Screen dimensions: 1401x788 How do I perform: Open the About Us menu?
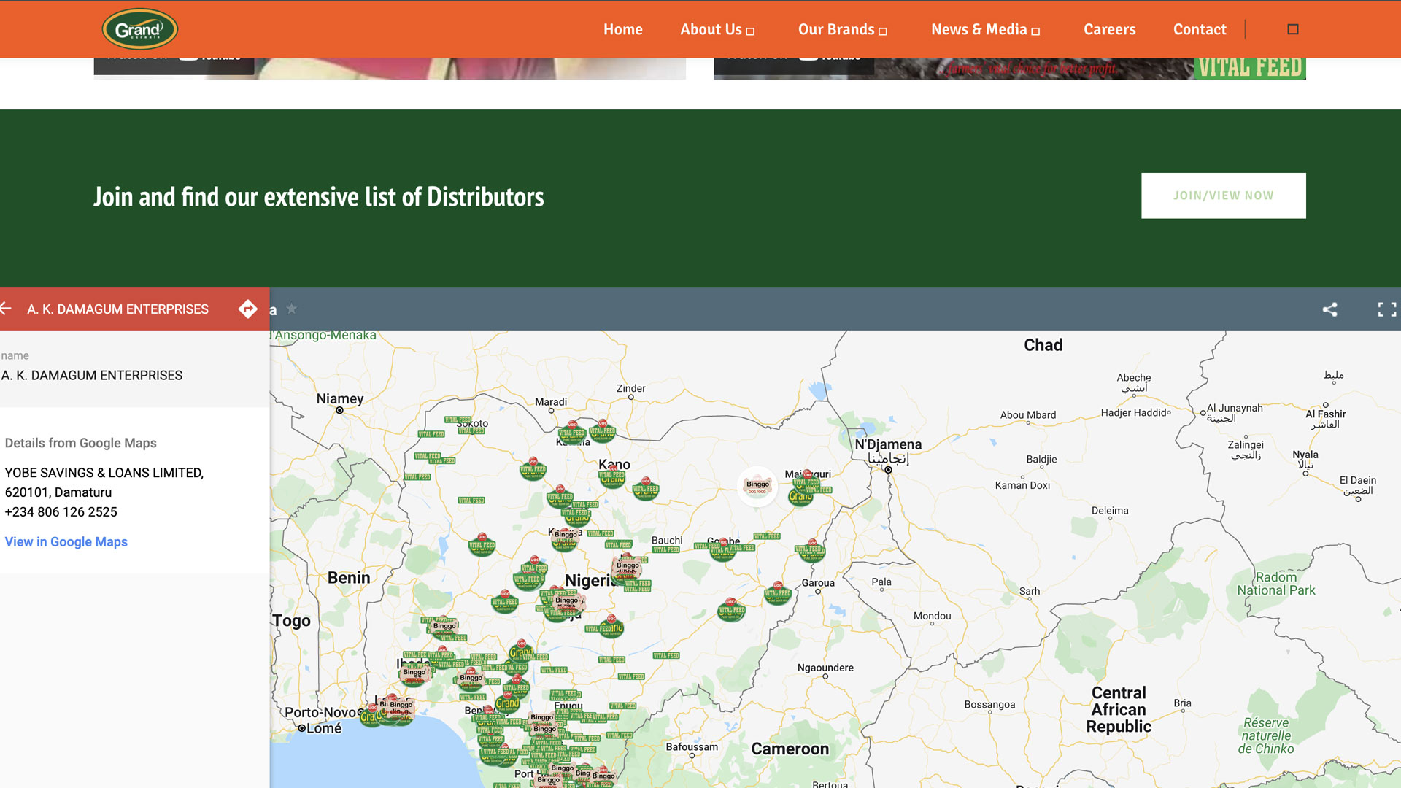(711, 29)
